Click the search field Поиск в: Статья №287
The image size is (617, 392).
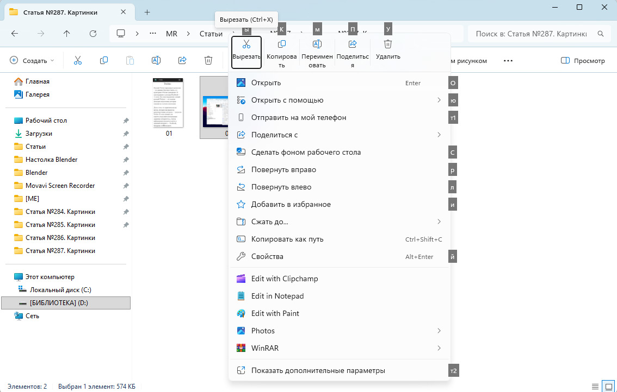click(530, 34)
